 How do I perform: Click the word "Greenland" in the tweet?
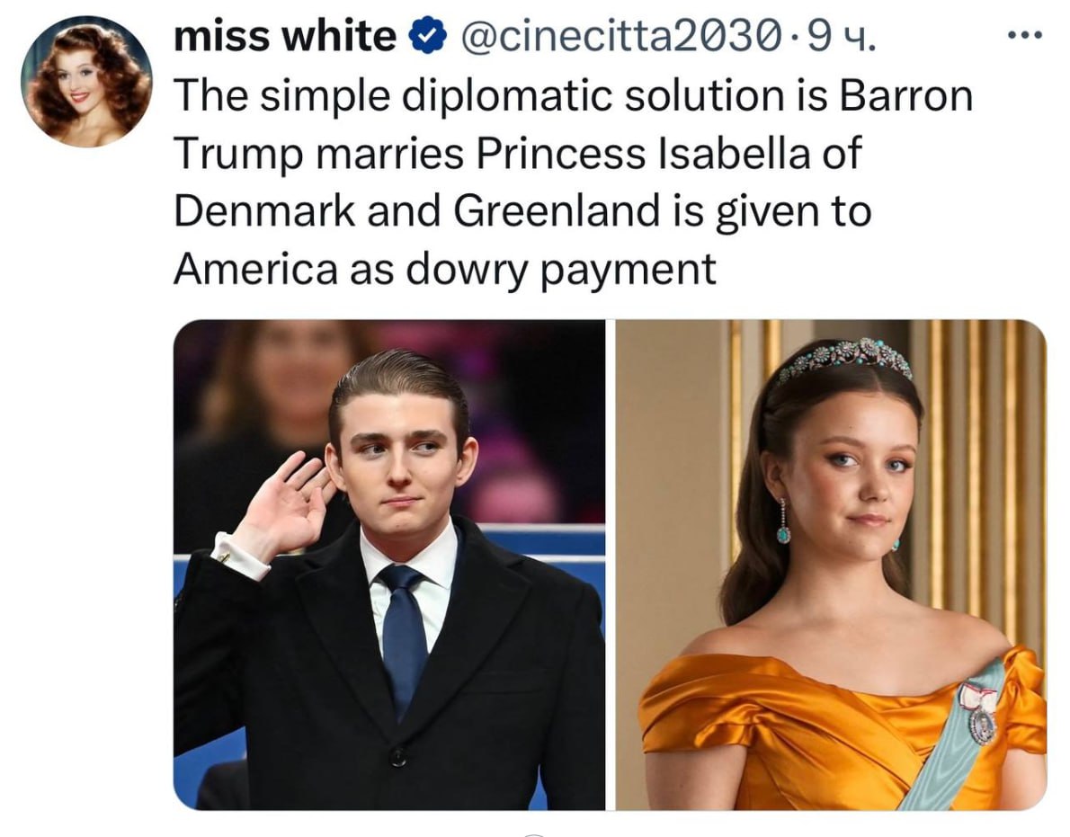pos(557,210)
